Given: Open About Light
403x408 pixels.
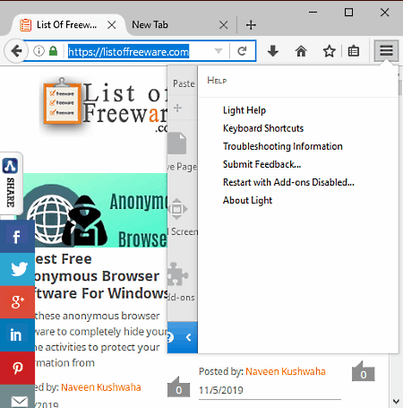Looking at the screenshot, I should pos(247,200).
